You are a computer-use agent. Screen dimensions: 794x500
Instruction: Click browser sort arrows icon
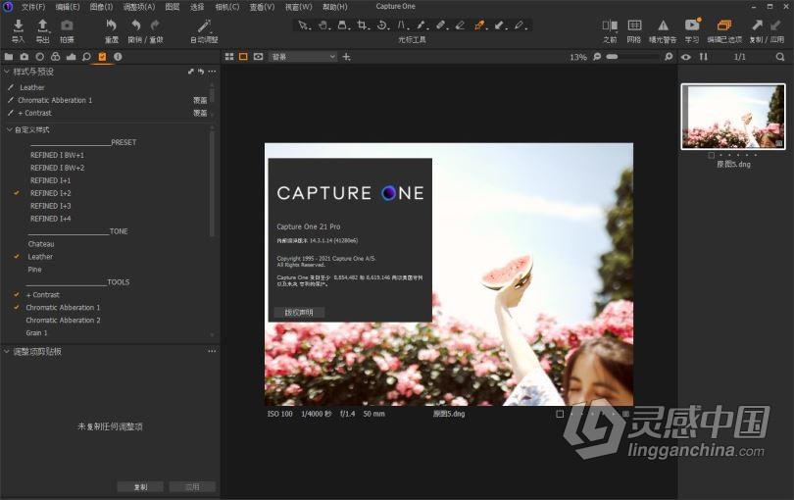(x=704, y=57)
